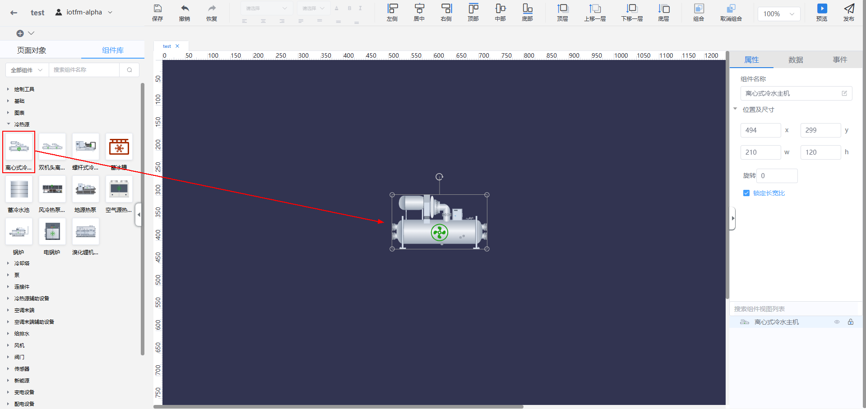This screenshot has width=866, height=409.
Task: Click the 发布 publish icon
Action: click(849, 9)
